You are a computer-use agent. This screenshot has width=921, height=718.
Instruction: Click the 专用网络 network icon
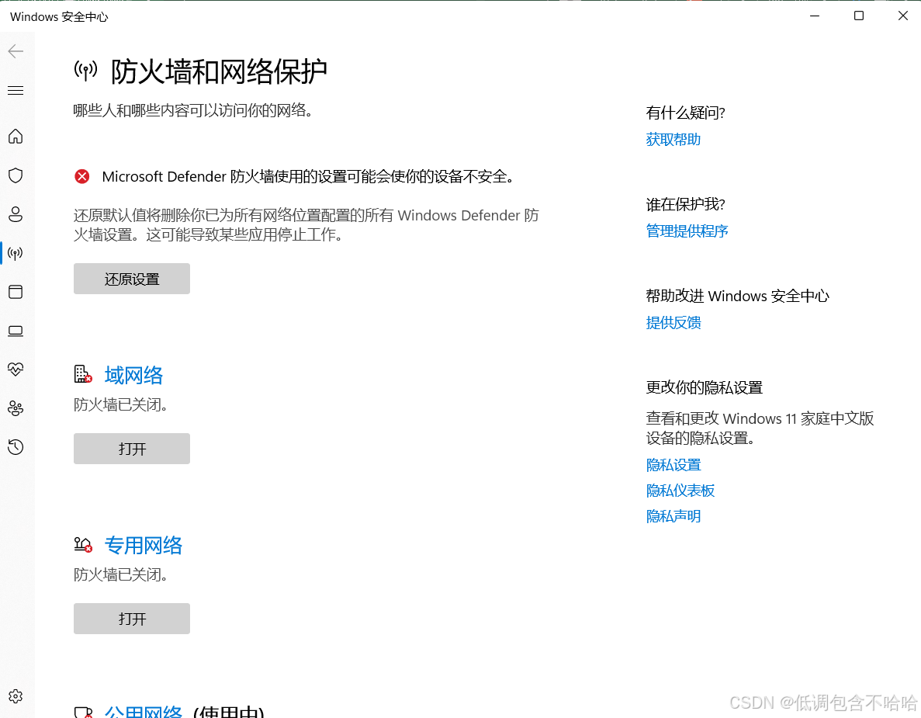[83, 545]
